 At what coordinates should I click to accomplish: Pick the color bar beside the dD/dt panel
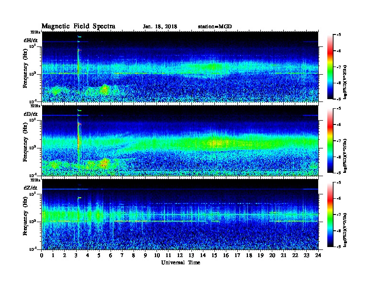click(330, 141)
